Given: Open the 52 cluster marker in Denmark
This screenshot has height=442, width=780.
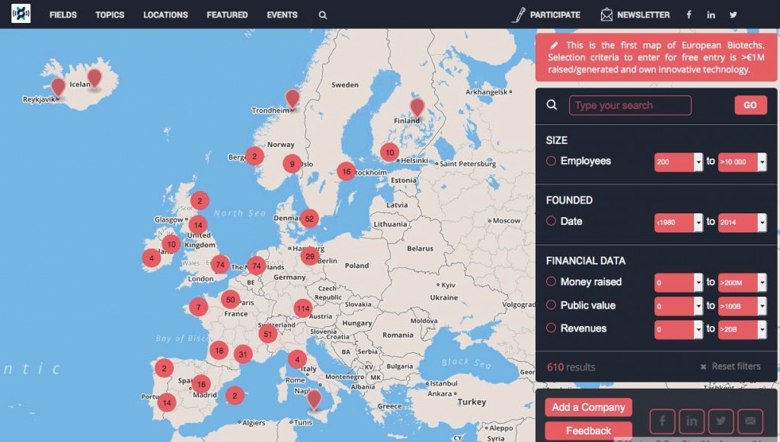Looking at the screenshot, I should point(309,219).
